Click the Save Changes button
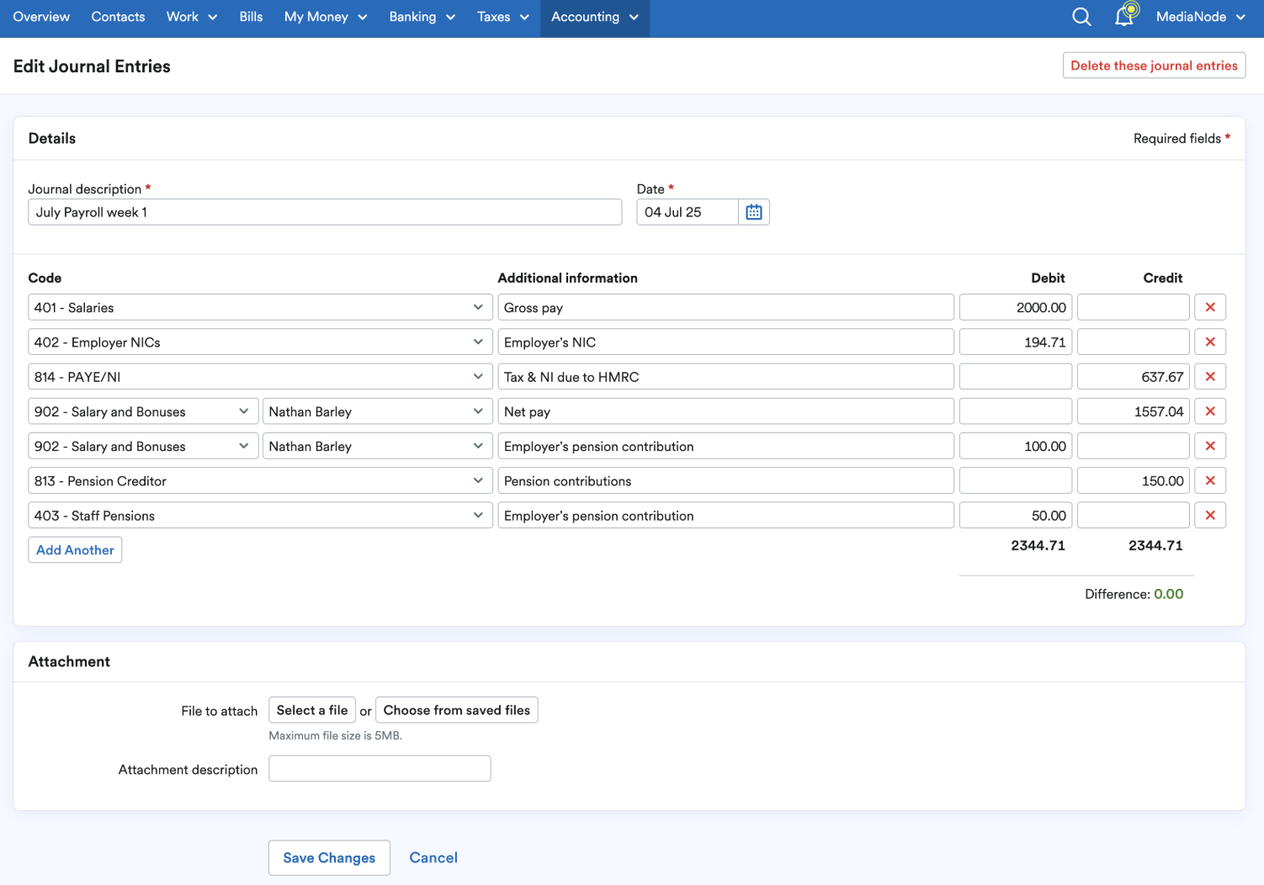 pos(329,857)
